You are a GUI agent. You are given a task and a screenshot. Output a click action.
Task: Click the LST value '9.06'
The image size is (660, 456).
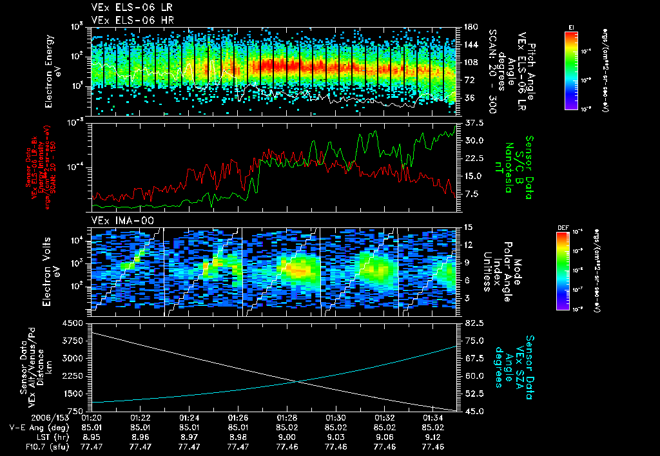tap(384, 437)
